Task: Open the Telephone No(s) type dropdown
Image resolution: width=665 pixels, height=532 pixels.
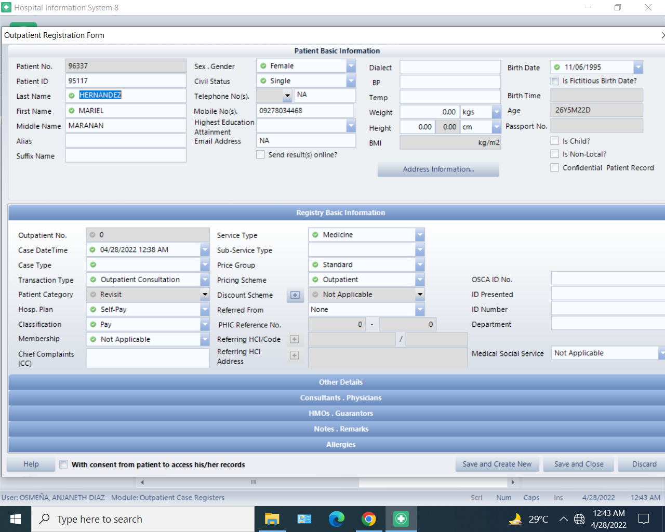Action: coord(287,96)
